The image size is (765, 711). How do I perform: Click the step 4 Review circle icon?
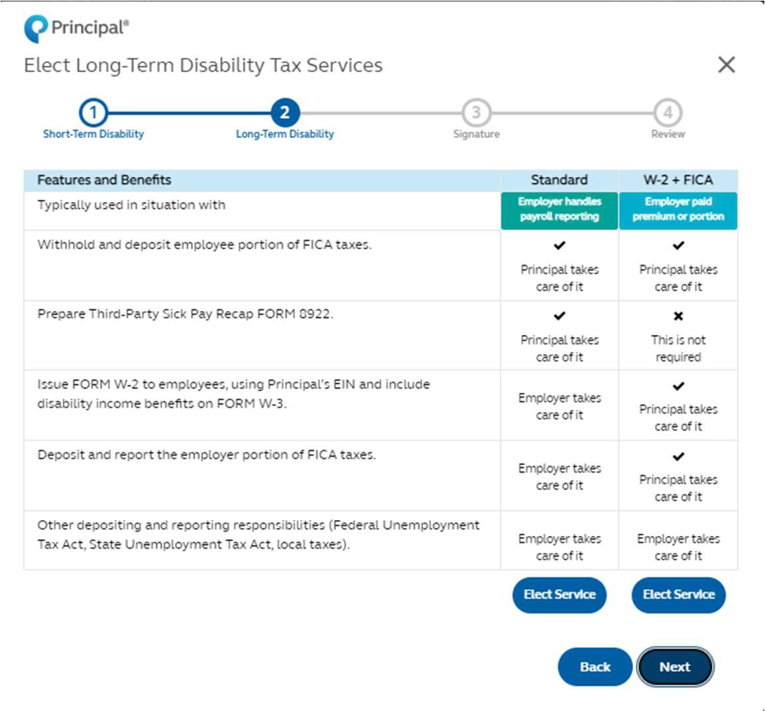tap(668, 113)
